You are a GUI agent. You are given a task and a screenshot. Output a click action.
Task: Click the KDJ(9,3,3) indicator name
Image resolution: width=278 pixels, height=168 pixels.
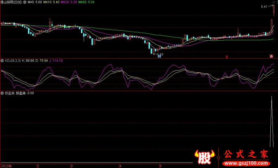click(x=13, y=60)
